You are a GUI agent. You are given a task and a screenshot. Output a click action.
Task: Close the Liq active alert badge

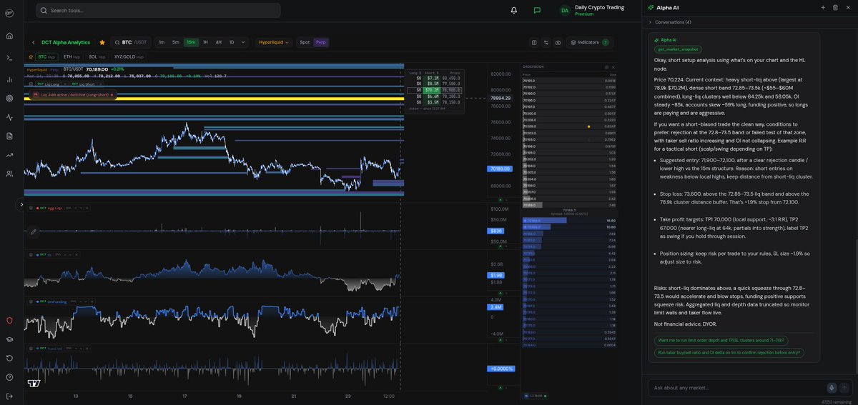tap(112, 94)
